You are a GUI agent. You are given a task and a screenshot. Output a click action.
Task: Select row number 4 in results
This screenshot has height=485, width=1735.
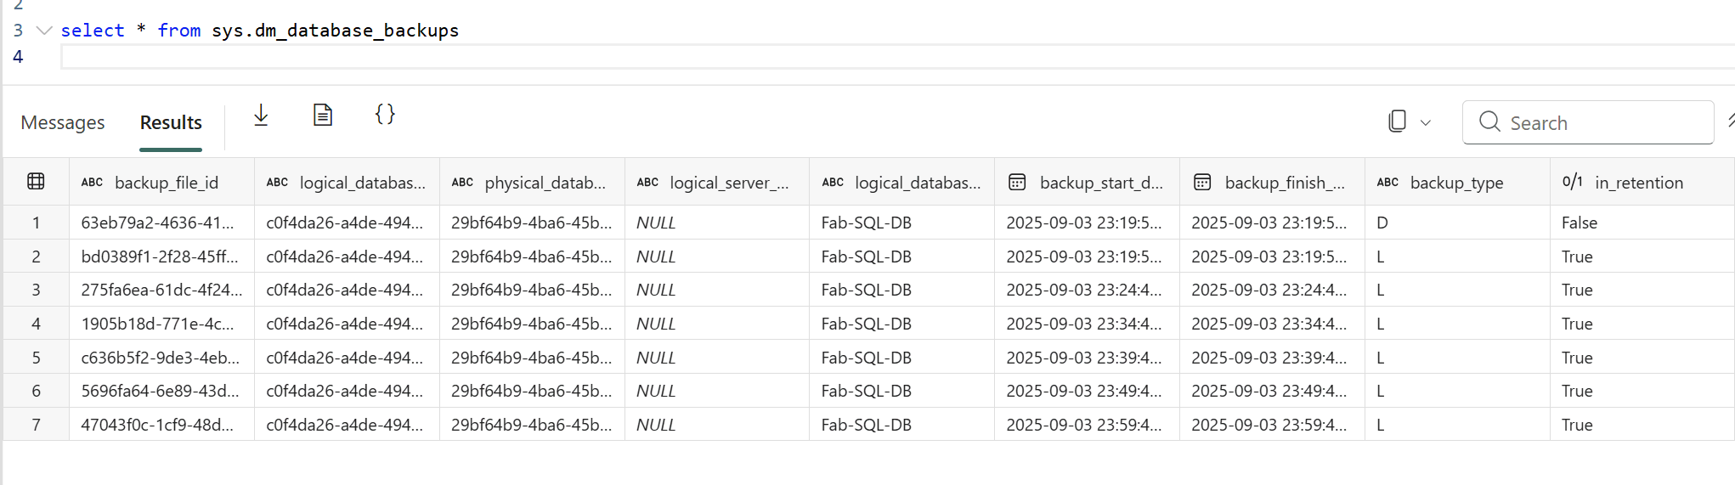tap(36, 324)
